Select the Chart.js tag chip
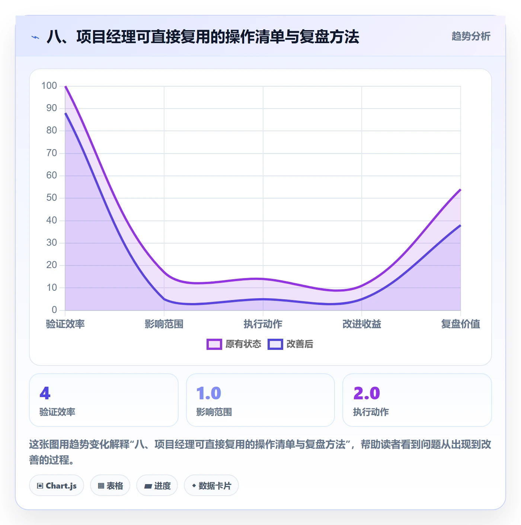Screen dimensions: 521x525 (57, 486)
